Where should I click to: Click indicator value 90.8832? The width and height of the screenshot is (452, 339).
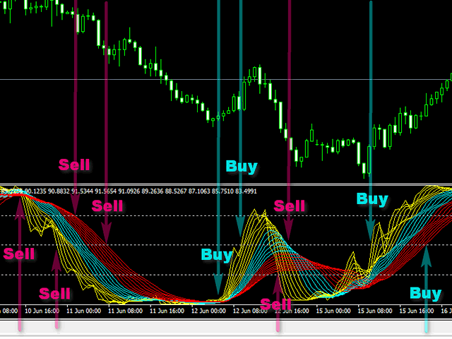tap(59, 191)
